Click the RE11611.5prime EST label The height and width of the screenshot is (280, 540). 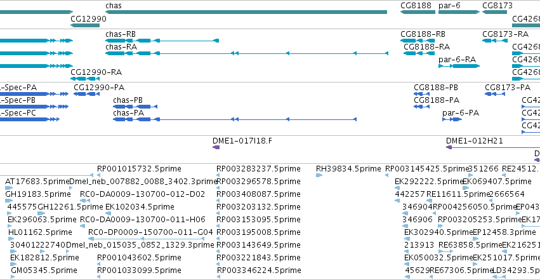tap(458, 194)
